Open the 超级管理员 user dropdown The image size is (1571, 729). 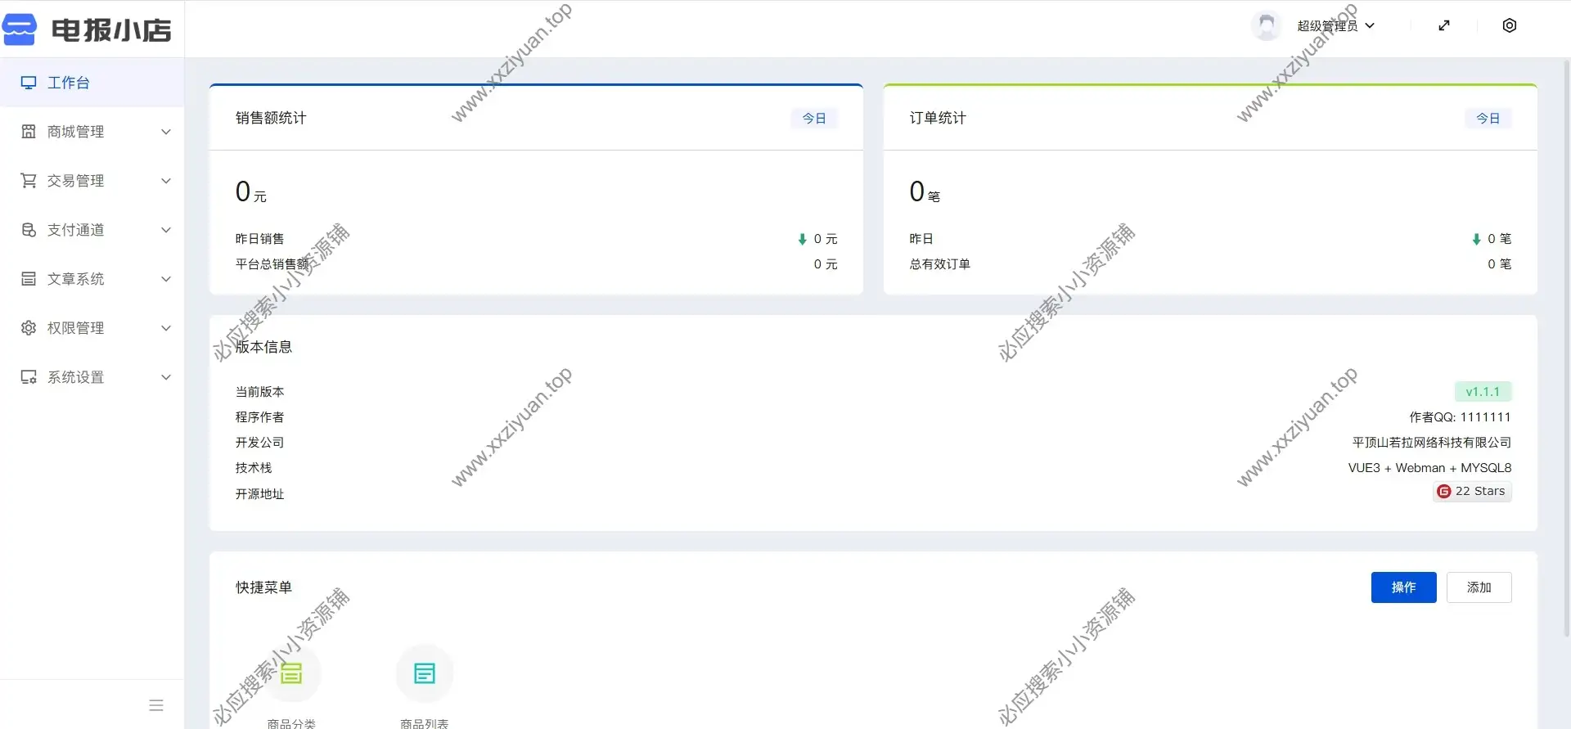click(1335, 25)
